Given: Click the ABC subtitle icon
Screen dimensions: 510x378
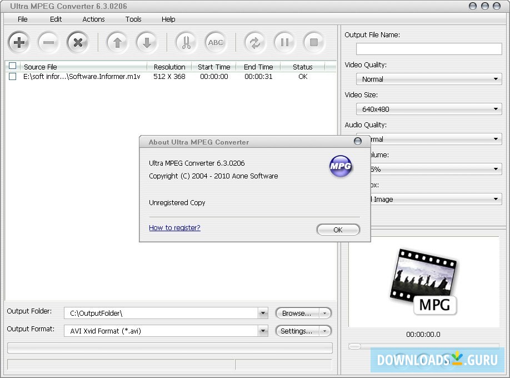Looking at the screenshot, I should (216, 42).
